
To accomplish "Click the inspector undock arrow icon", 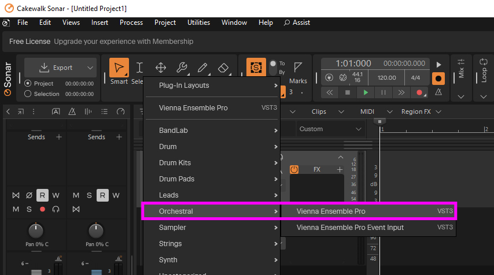I will pyautogui.click(x=21, y=112).
